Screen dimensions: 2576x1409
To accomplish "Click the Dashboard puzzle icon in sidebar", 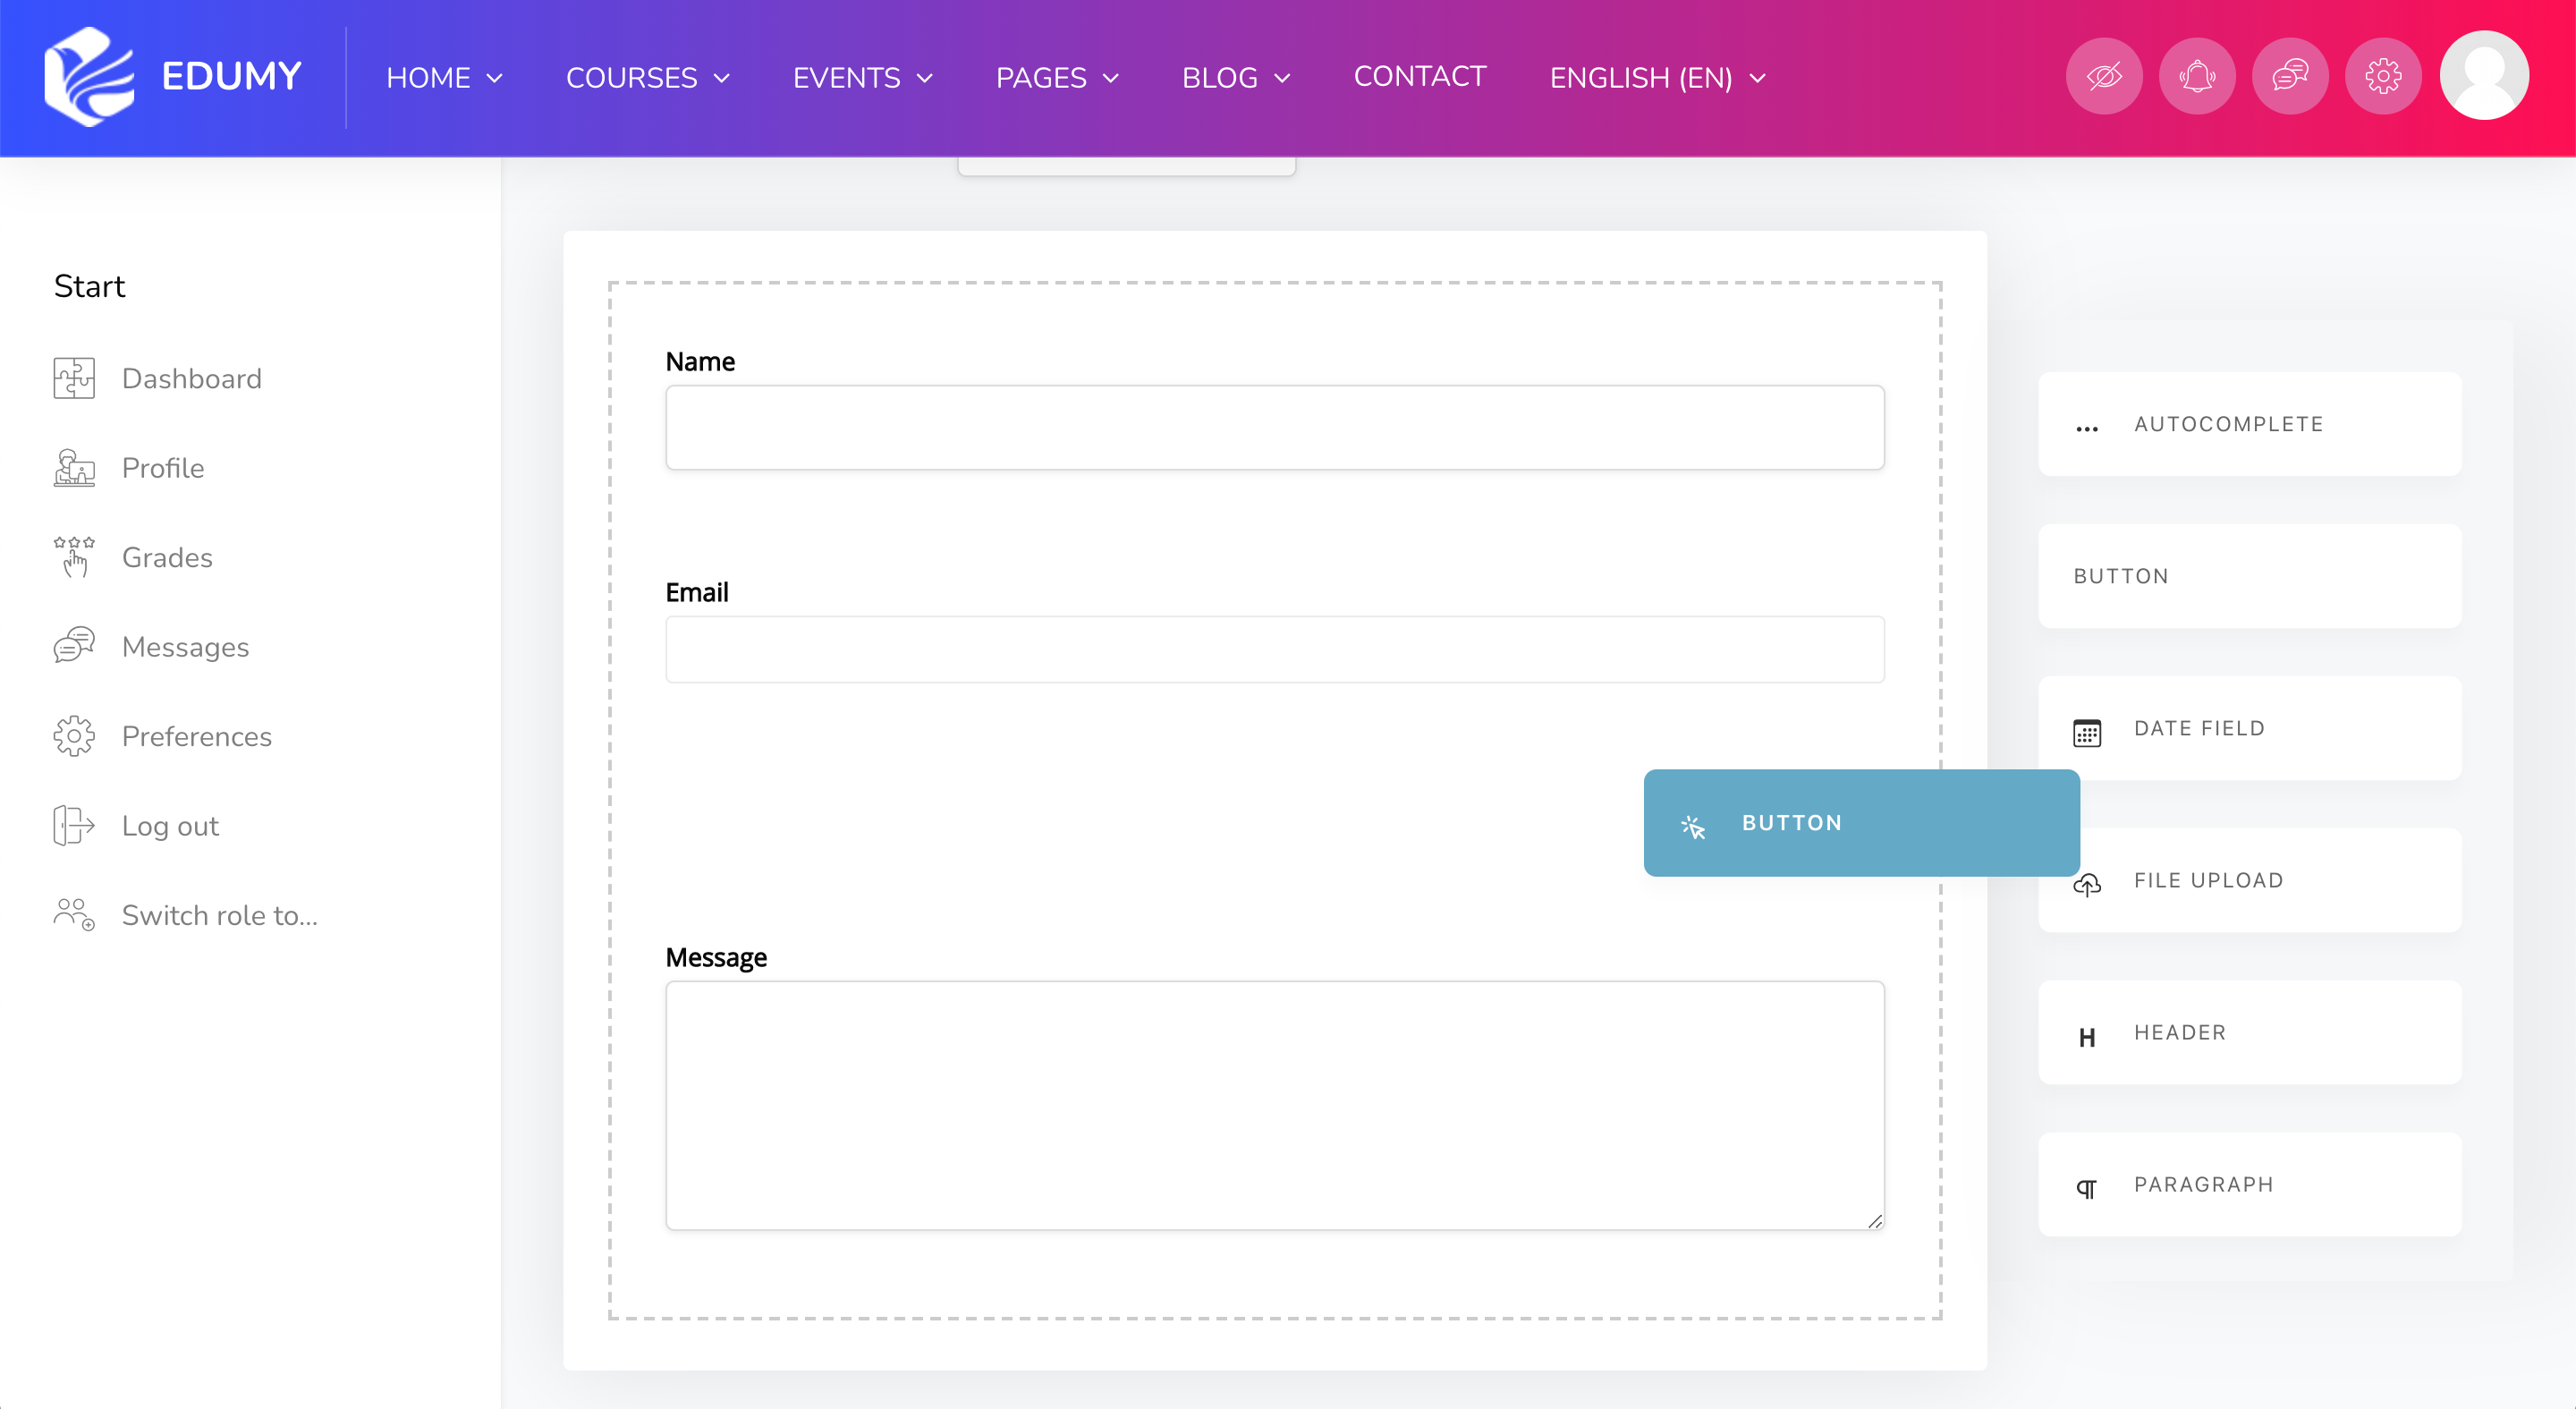I will [74, 379].
